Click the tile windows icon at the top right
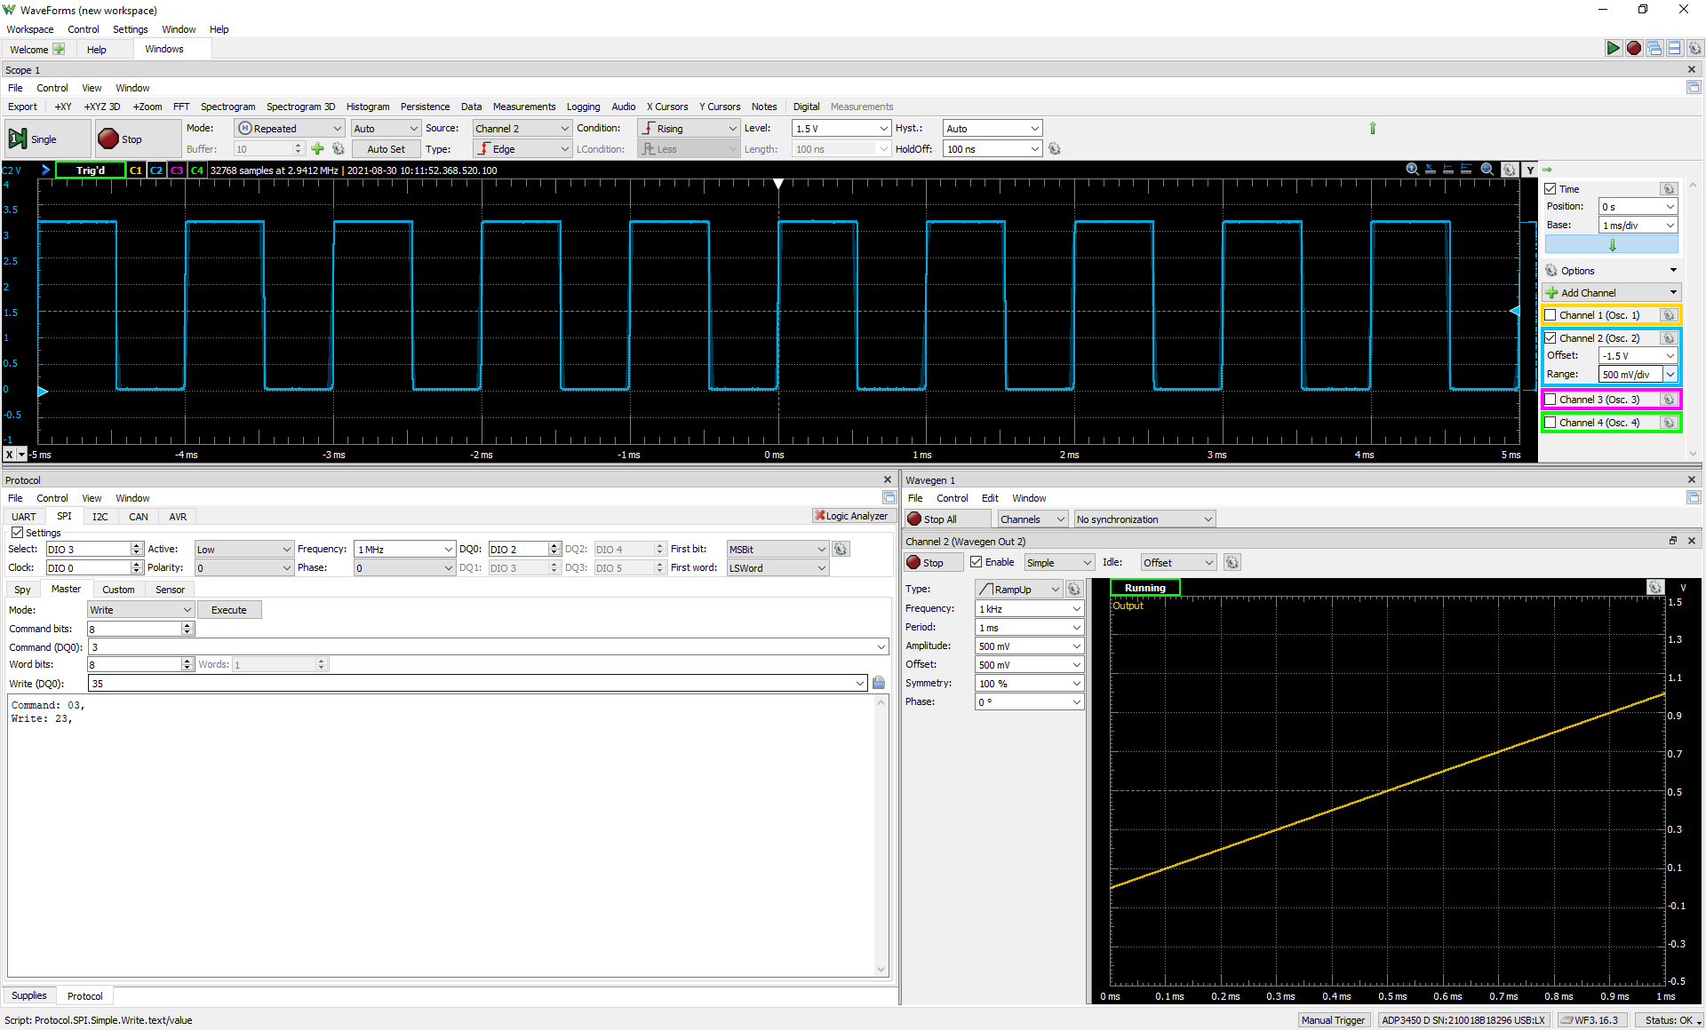The image size is (1706, 1030). [1674, 49]
